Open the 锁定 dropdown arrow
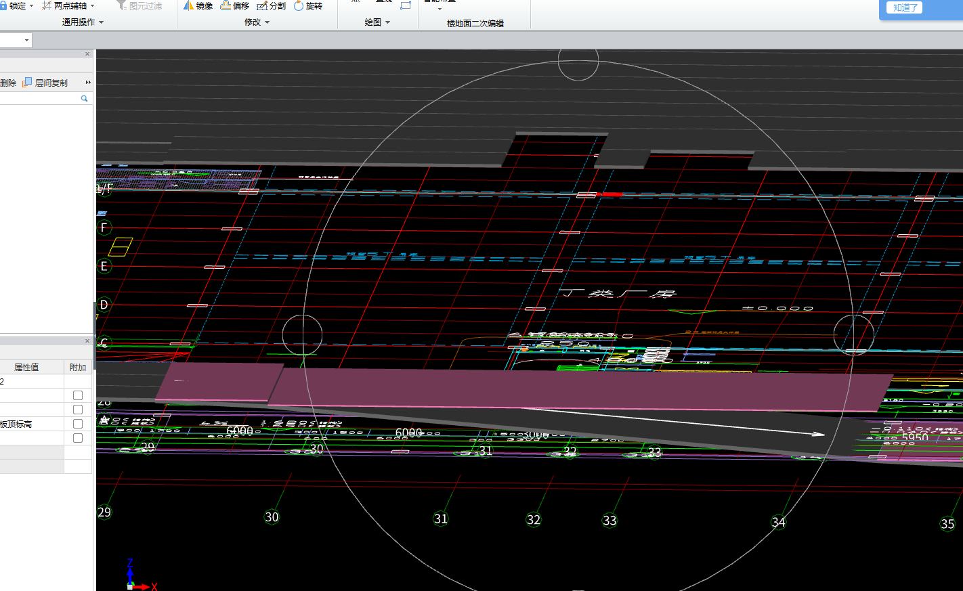Screen dimensions: 963x591 pos(31,6)
